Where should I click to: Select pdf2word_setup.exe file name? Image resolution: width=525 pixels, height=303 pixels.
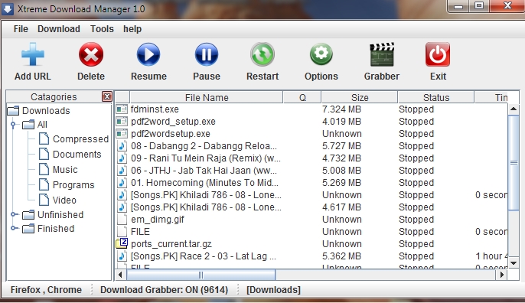click(173, 122)
